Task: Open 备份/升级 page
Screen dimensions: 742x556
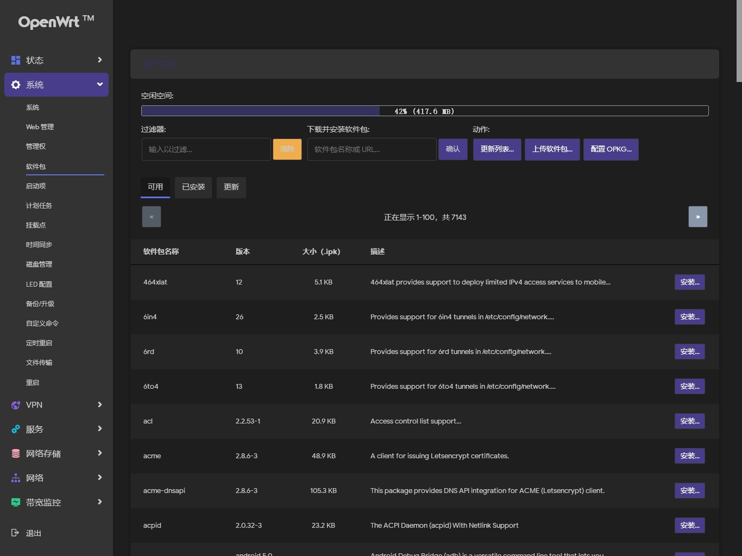Action: 40,304
